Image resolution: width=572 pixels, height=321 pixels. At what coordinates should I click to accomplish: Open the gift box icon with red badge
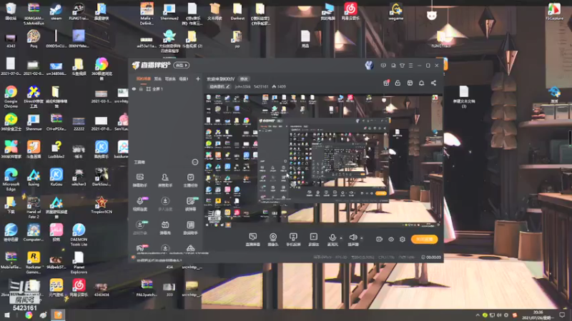(386, 83)
